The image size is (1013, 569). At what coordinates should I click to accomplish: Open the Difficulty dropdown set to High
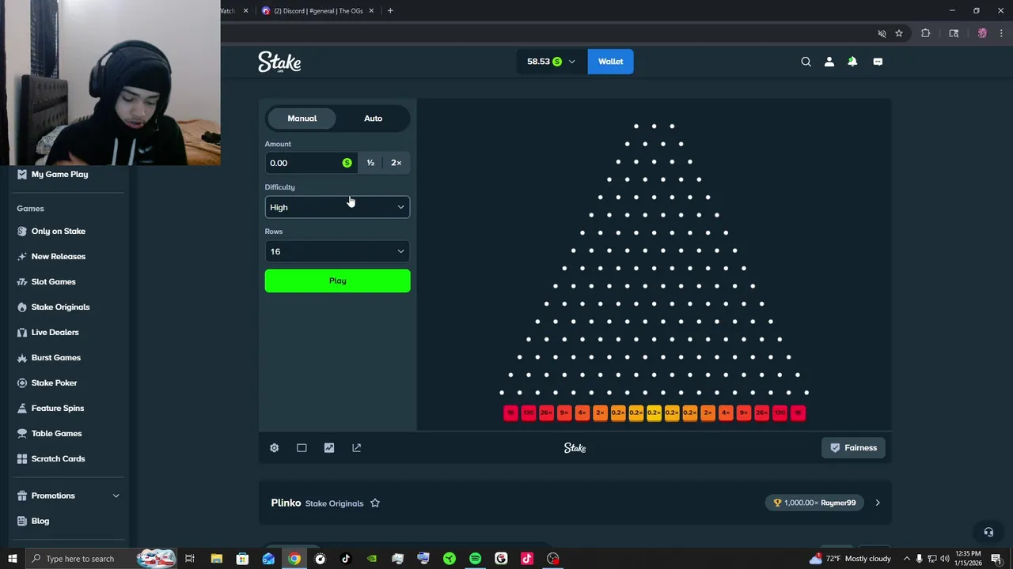coord(337,207)
